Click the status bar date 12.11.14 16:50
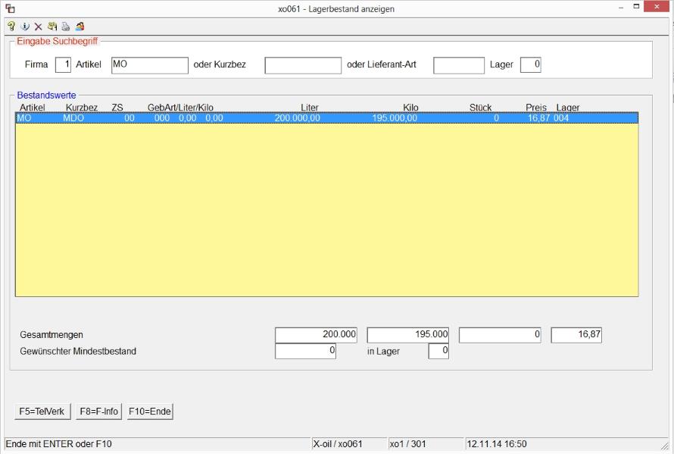 [497, 443]
